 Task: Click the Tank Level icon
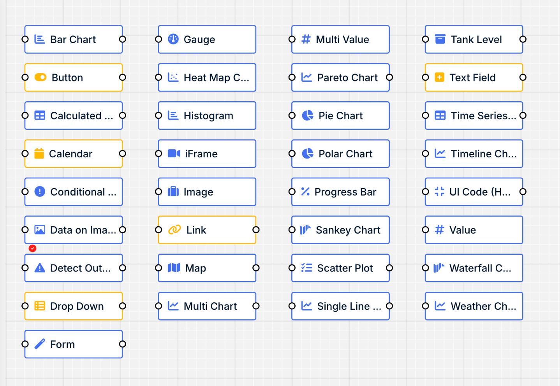pyautogui.click(x=440, y=39)
